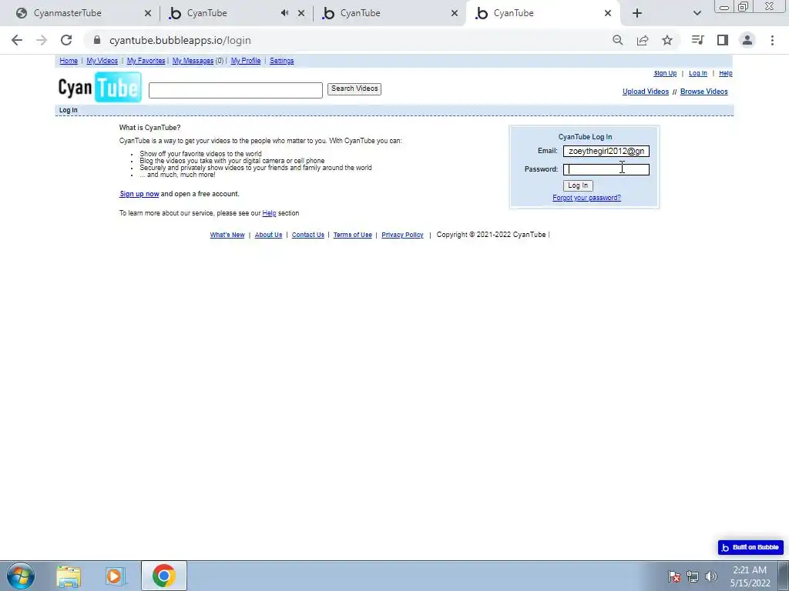
Task: Open the Log In link at top right
Action: coord(697,73)
